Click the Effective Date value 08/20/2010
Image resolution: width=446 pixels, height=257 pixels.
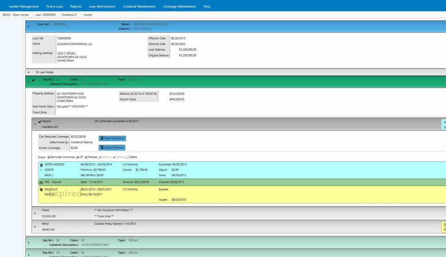pos(178,39)
